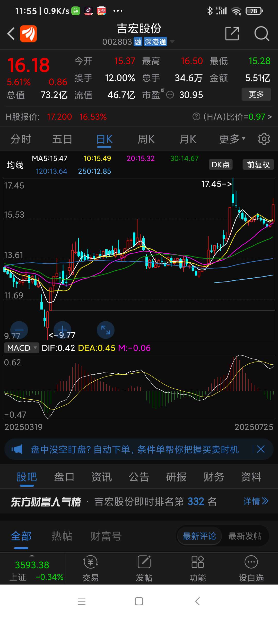
Task: Tap Android back navigation button
Action: (197, 601)
